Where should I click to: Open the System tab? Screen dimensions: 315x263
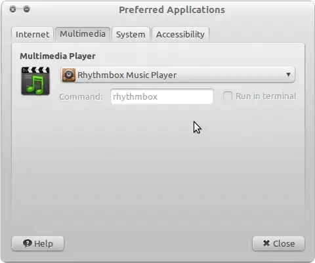pyautogui.click(x=131, y=34)
